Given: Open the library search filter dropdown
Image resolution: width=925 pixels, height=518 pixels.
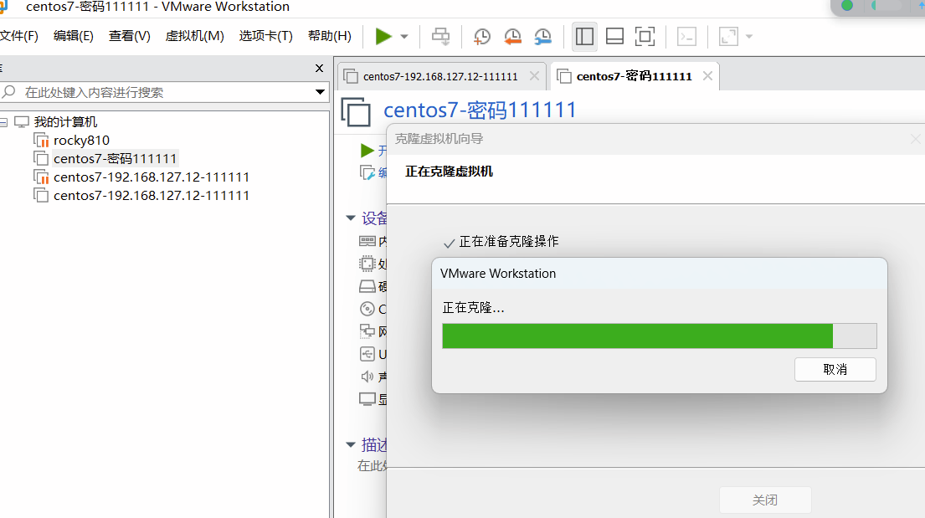Looking at the screenshot, I should point(320,92).
